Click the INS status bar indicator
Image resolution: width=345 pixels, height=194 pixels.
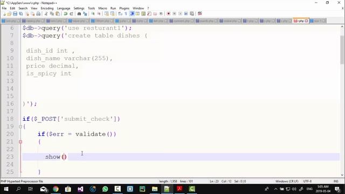coord(336,181)
